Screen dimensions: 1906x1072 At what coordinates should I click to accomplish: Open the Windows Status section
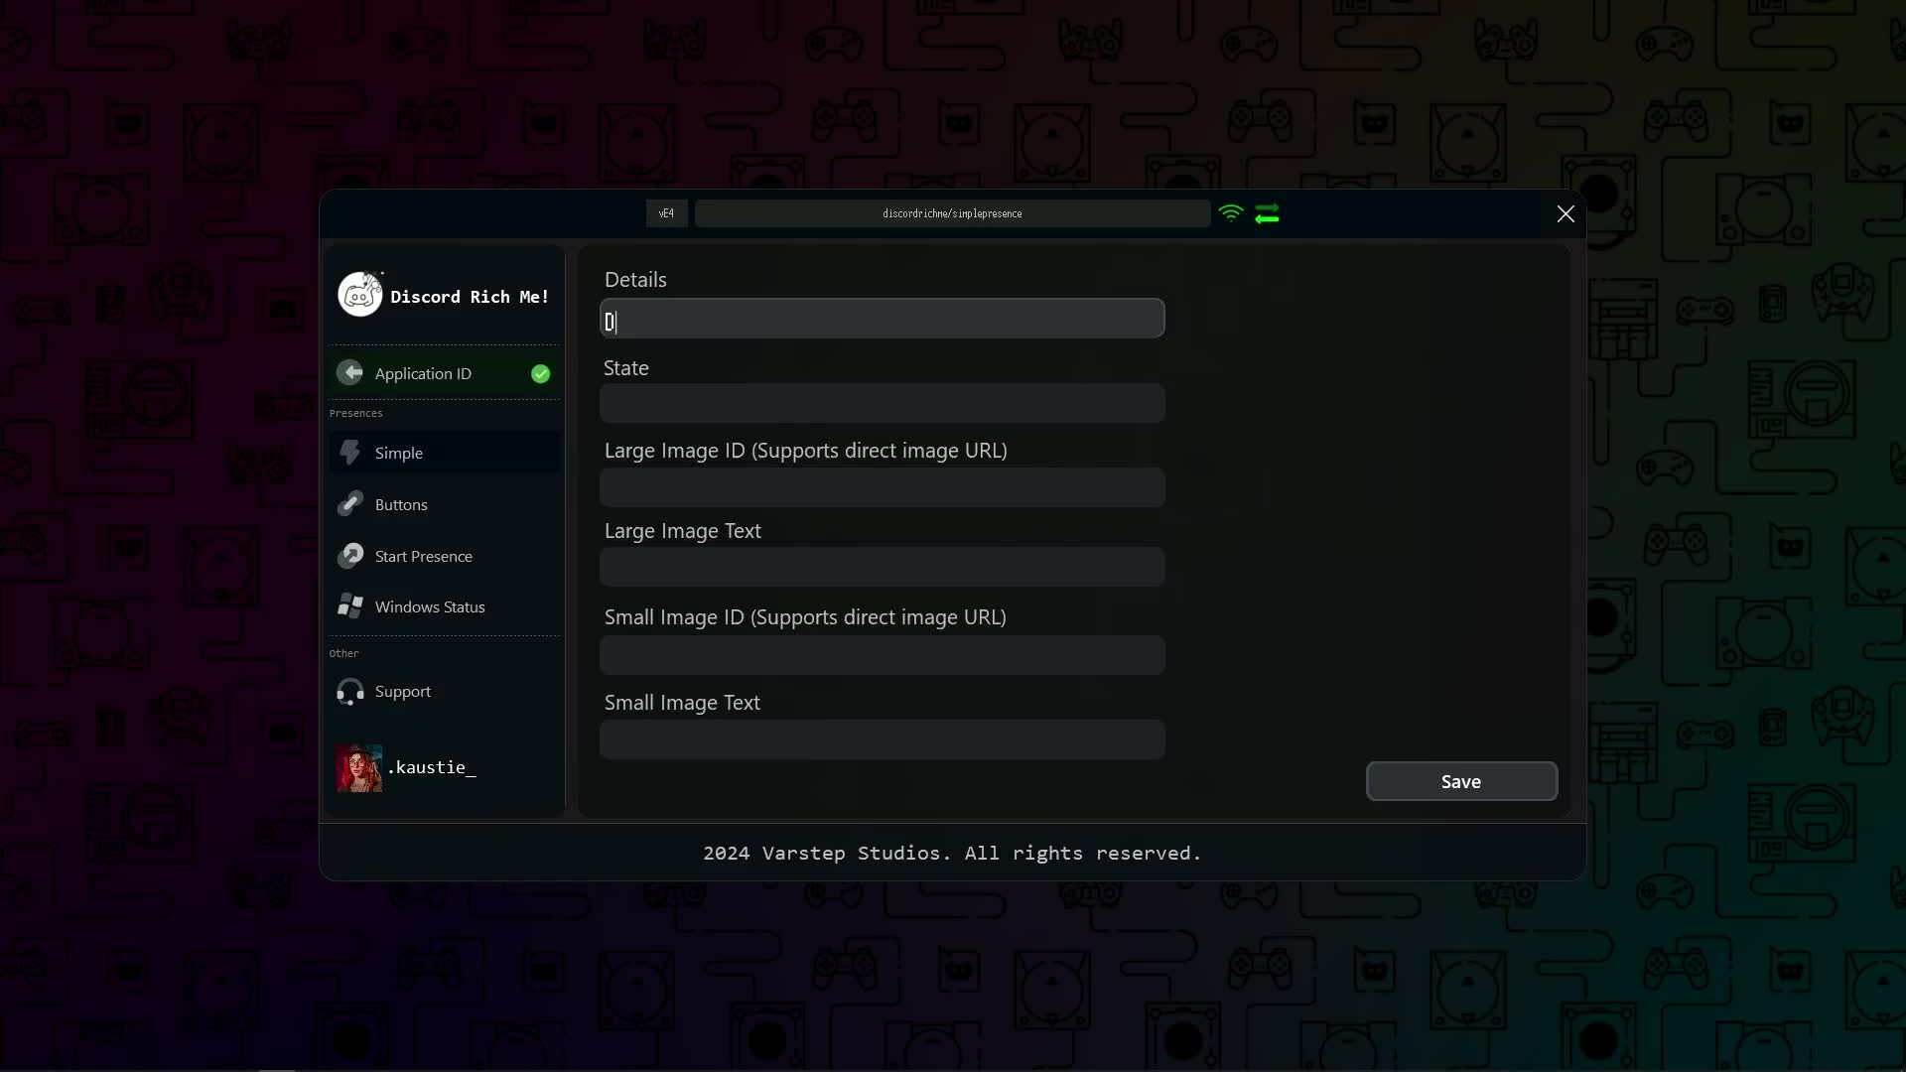(430, 606)
